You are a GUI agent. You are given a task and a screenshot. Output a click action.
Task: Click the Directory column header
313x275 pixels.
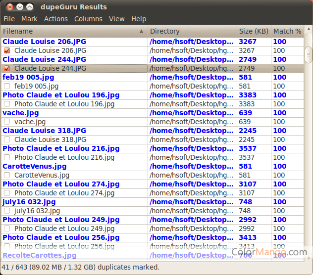pyautogui.click(x=191, y=31)
